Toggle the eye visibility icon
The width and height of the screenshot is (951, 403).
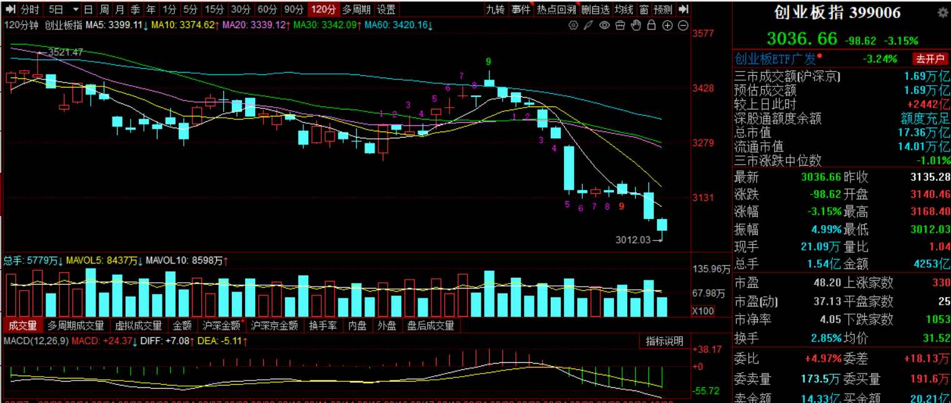604,25
